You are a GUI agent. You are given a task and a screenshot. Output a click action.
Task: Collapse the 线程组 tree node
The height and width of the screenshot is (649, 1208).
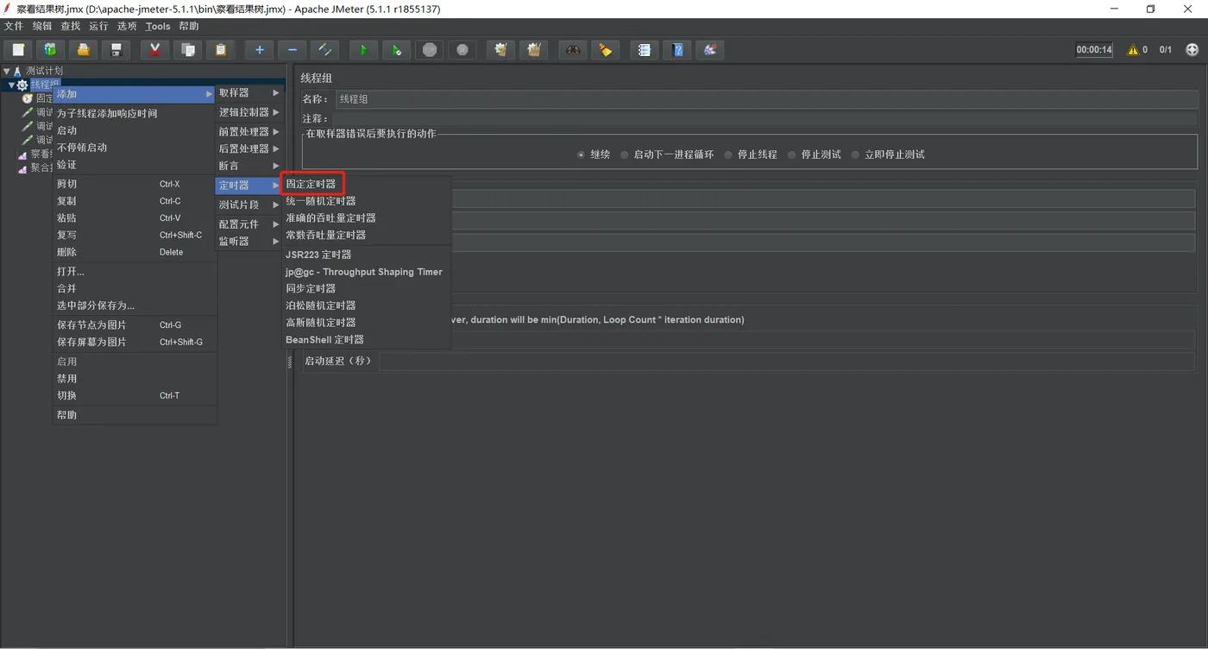click(x=11, y=85)
